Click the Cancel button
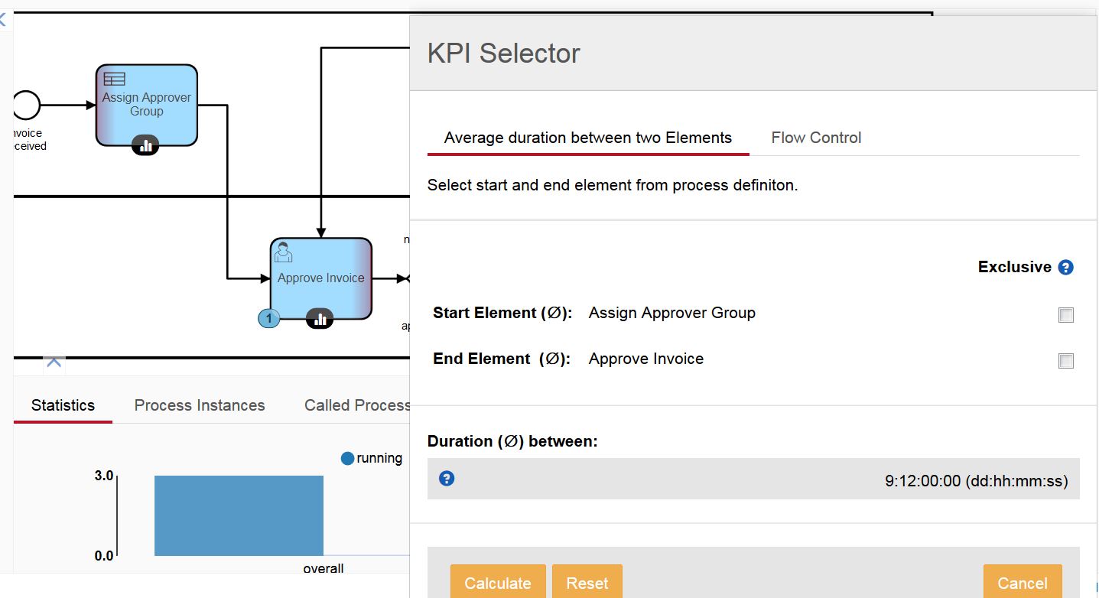This screenshot has width=1099, height=598. coord(1023,583)
